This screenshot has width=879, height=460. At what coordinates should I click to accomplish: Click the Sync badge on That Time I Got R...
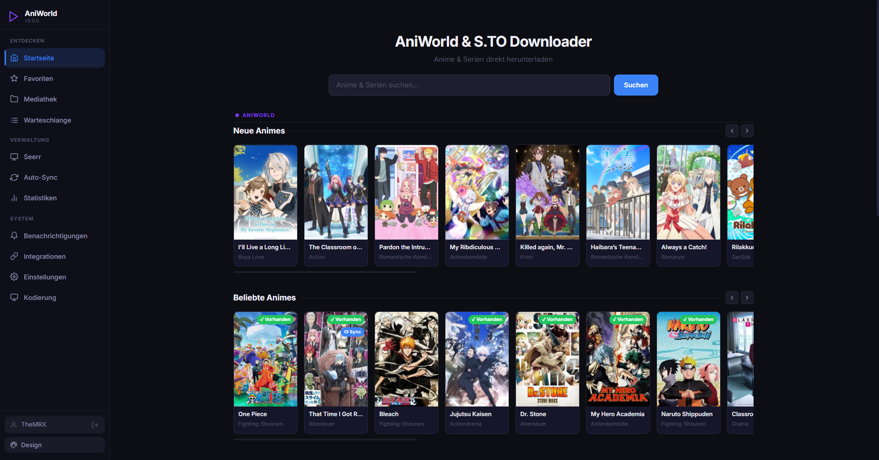[353, 332]
